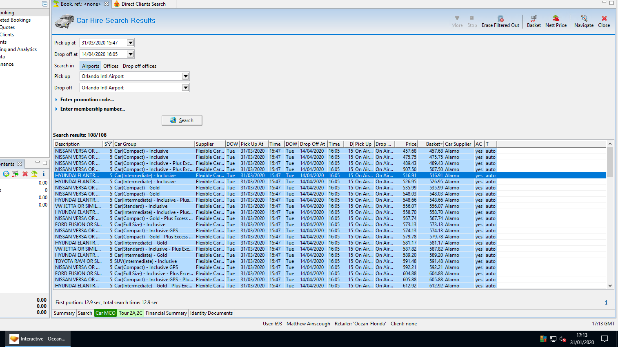Click the clock refresh icon in contents panel

(6, 174)
